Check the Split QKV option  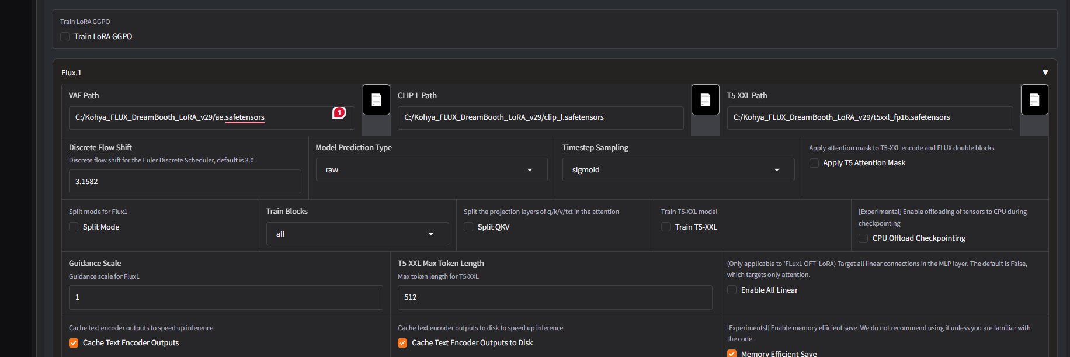coord(468,227)
